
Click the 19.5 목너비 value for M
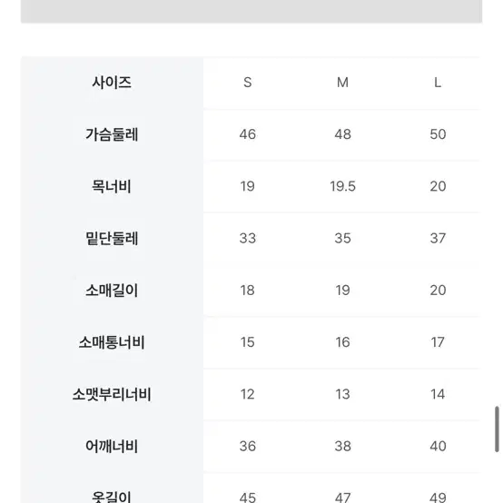(x=342, y=186)
